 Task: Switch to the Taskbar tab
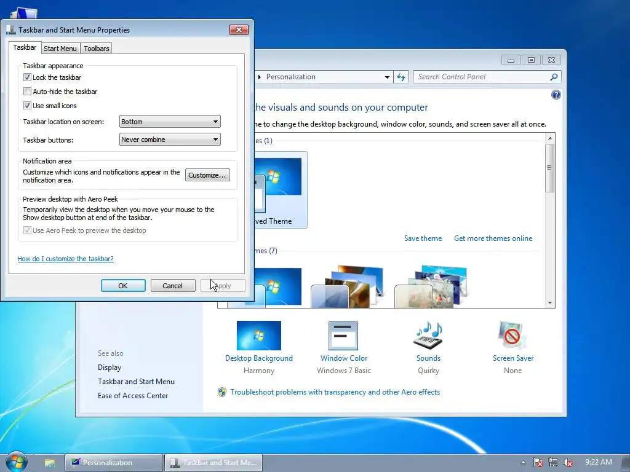[25, 47]
